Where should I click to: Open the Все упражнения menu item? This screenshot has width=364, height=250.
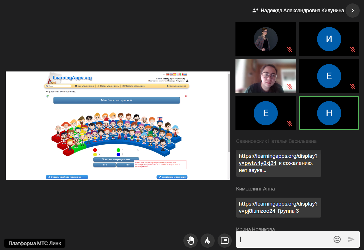84,86
